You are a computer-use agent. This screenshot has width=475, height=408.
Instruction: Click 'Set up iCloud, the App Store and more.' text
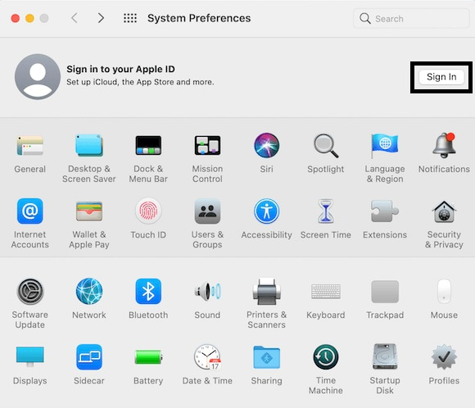click(x=140, y=82)
